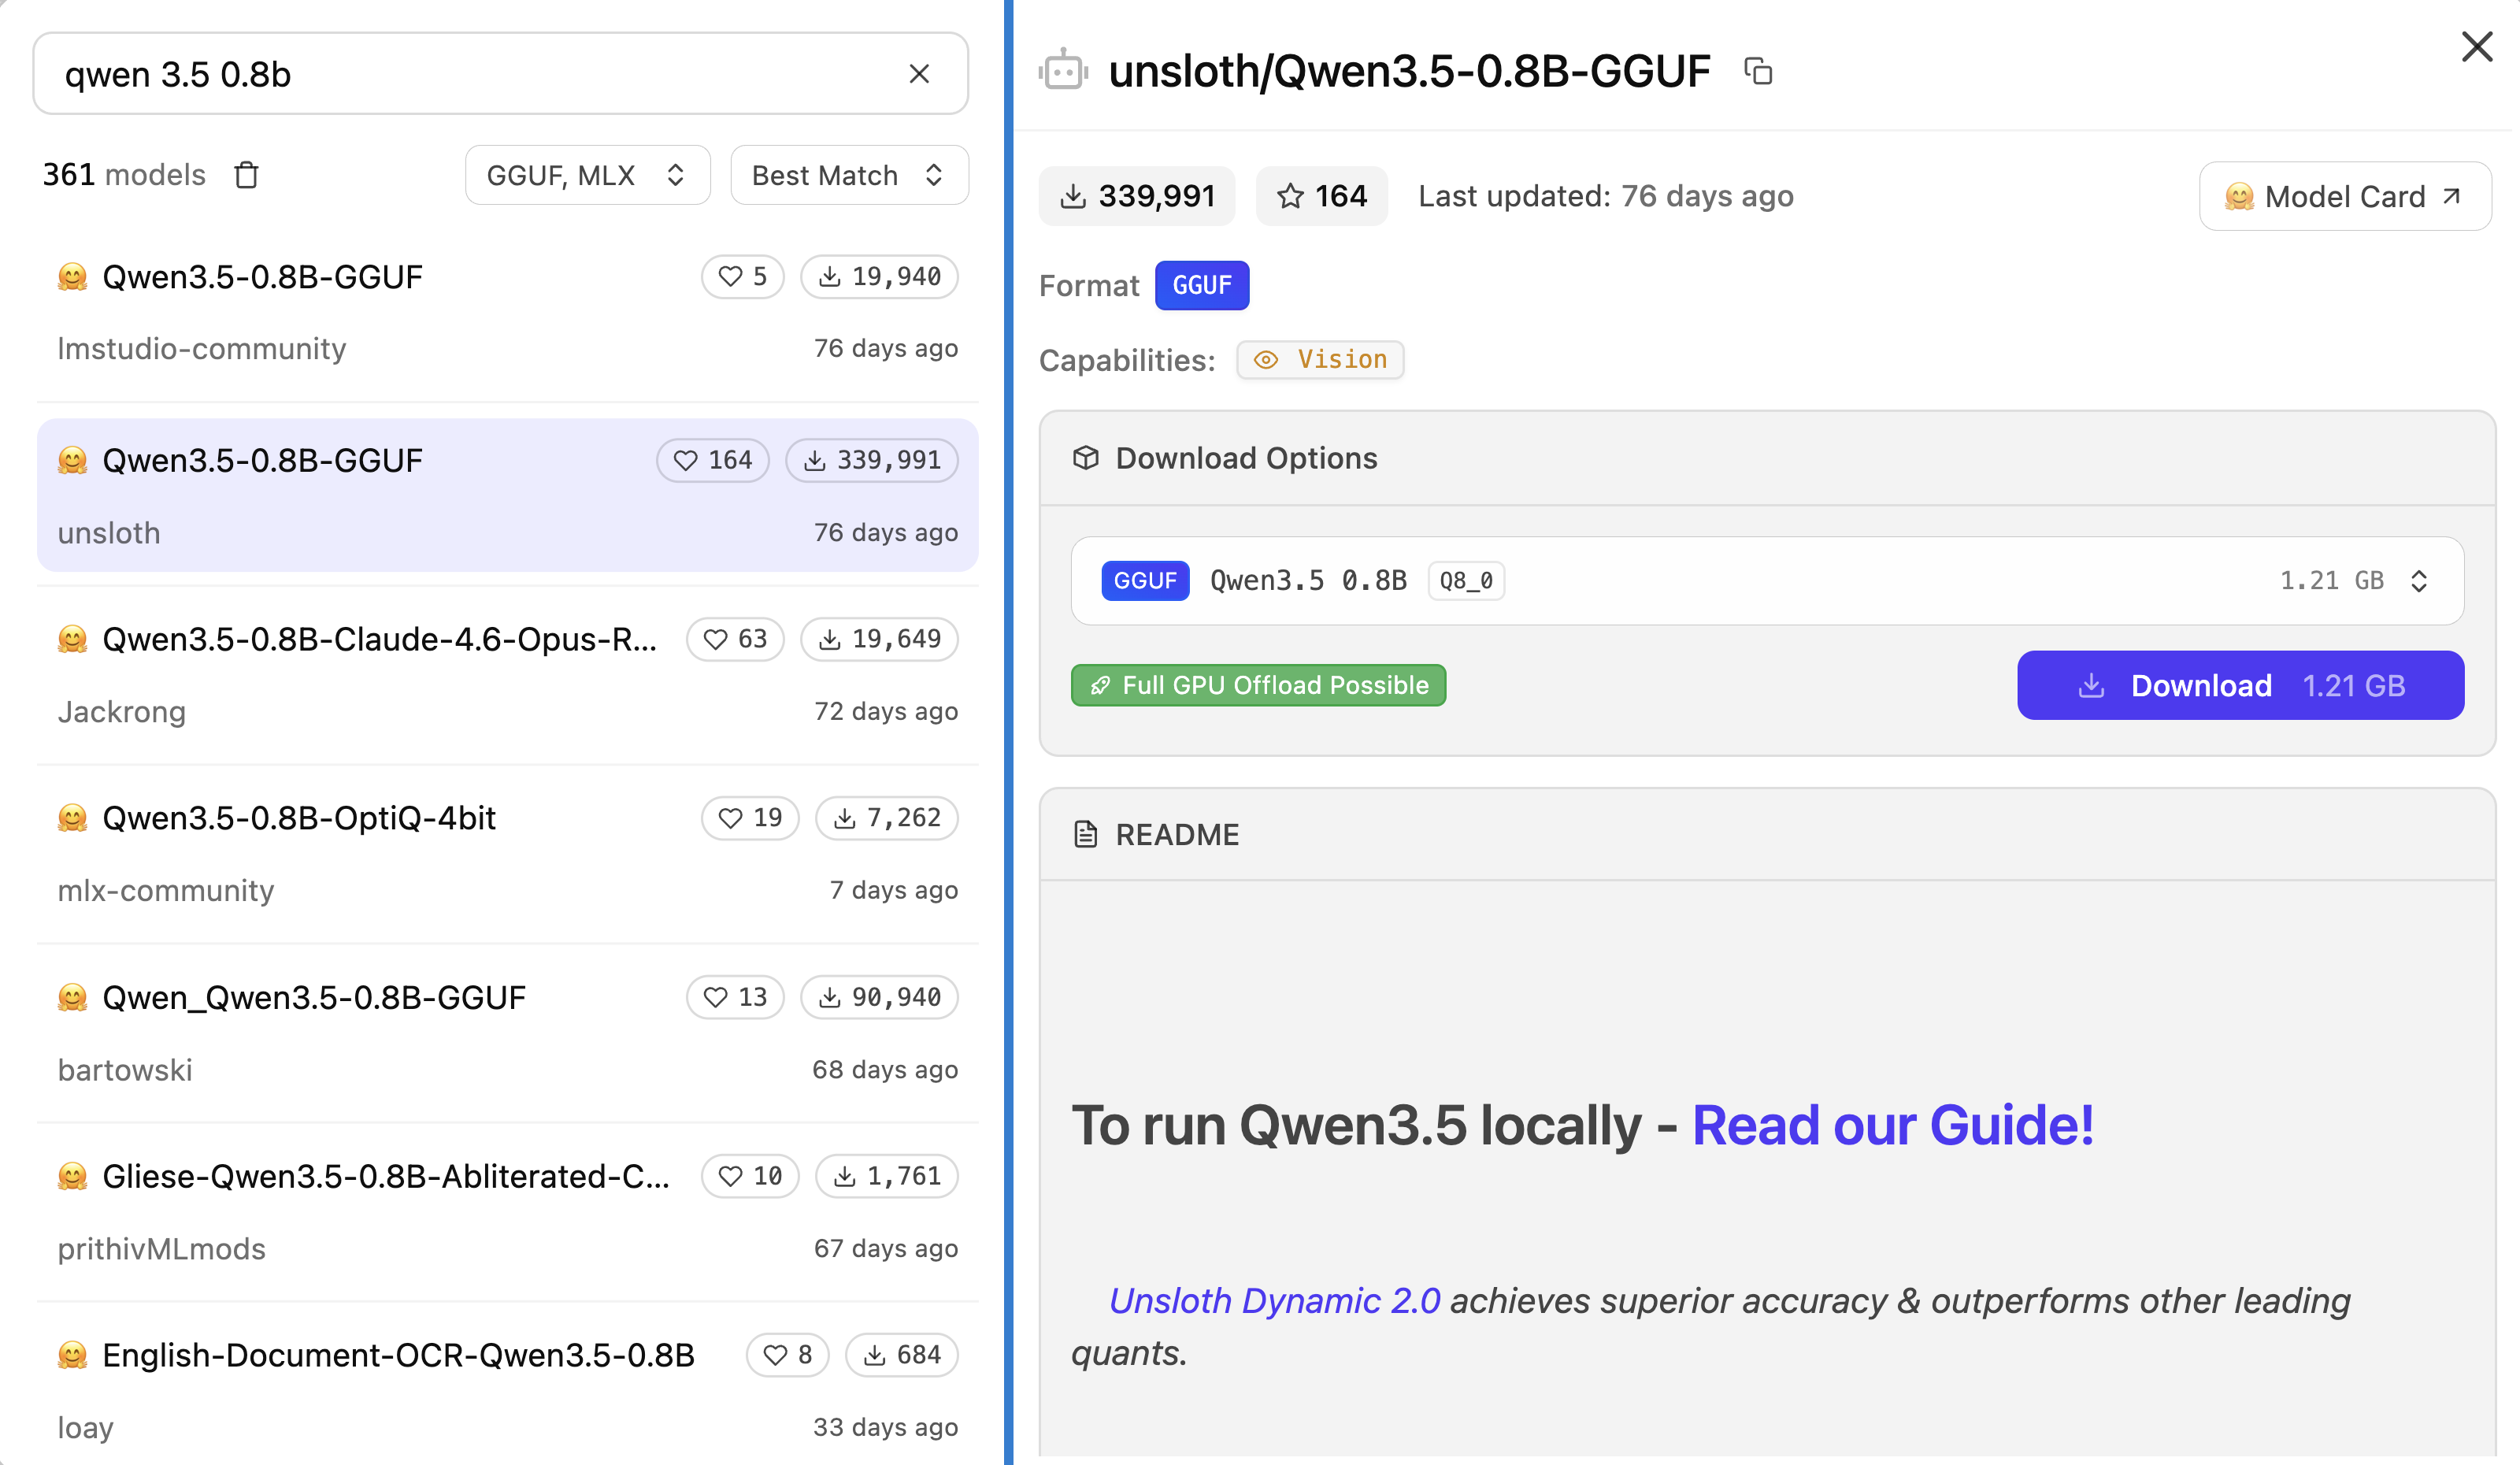Click the Full GPU Offload Possible badge
2520x1465 pixels.
(x=1259, y=685)
